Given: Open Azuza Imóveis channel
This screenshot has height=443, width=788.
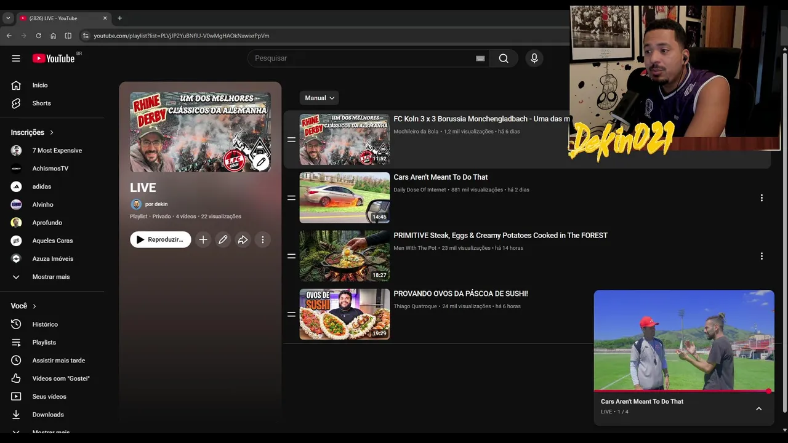Looking at the screenshot, I should tap(53, 259).
